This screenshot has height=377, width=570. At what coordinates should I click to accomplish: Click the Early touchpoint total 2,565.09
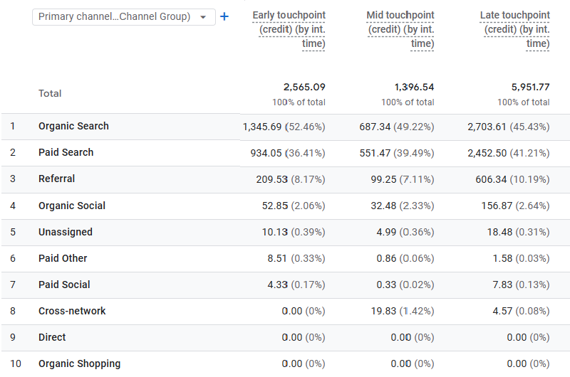coord(304,87)
